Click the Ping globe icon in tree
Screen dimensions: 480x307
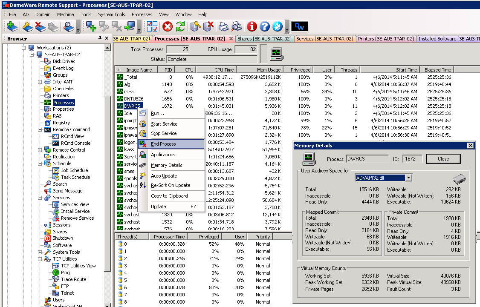56,273
